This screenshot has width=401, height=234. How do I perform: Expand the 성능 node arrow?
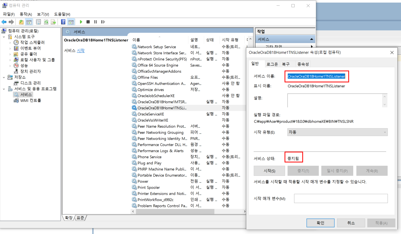click(10, 66)
